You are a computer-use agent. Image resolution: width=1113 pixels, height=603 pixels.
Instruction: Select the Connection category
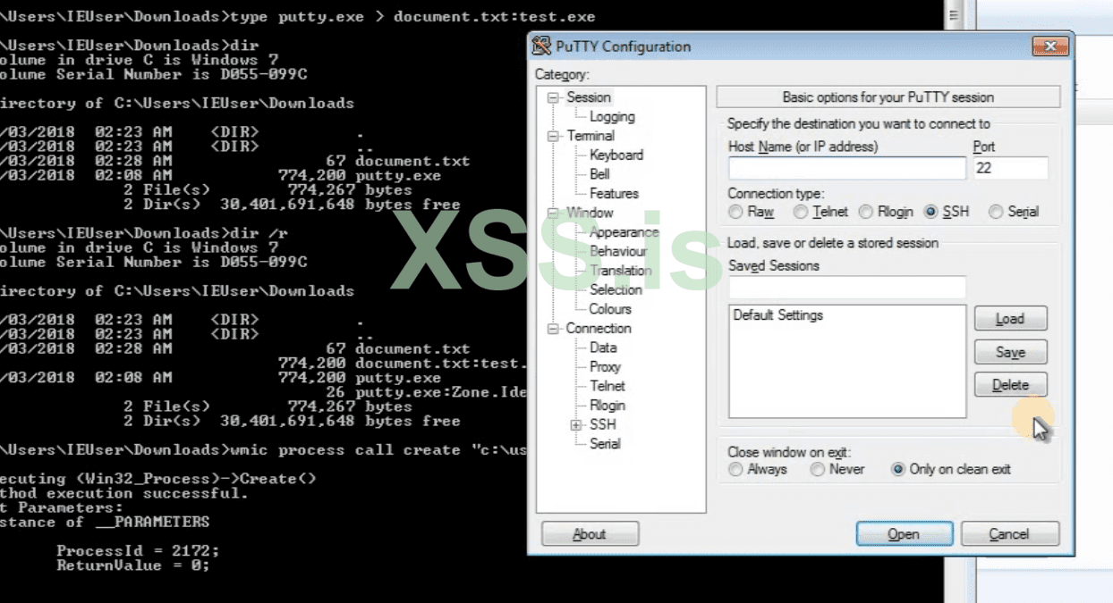(599, 329)
